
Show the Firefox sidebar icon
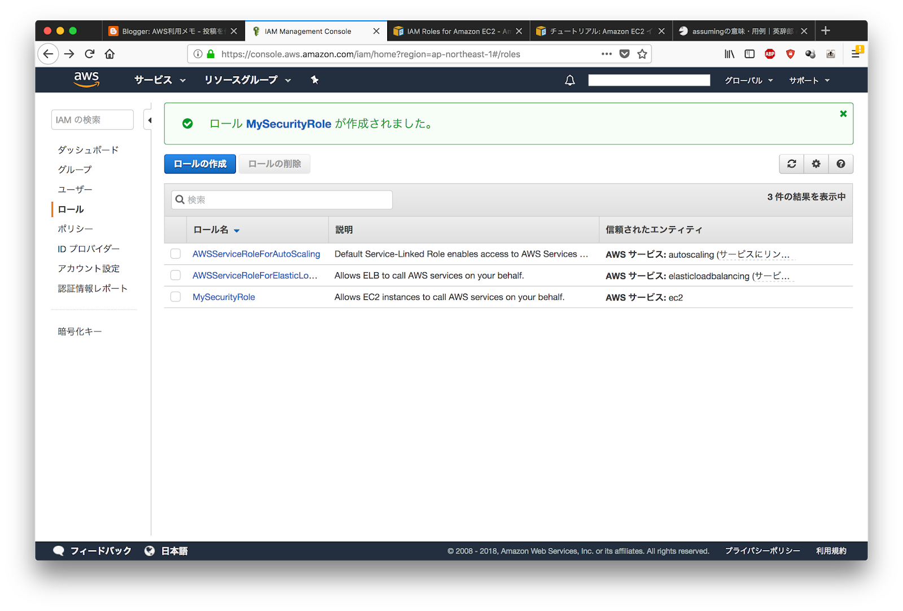tap(749, 54)
